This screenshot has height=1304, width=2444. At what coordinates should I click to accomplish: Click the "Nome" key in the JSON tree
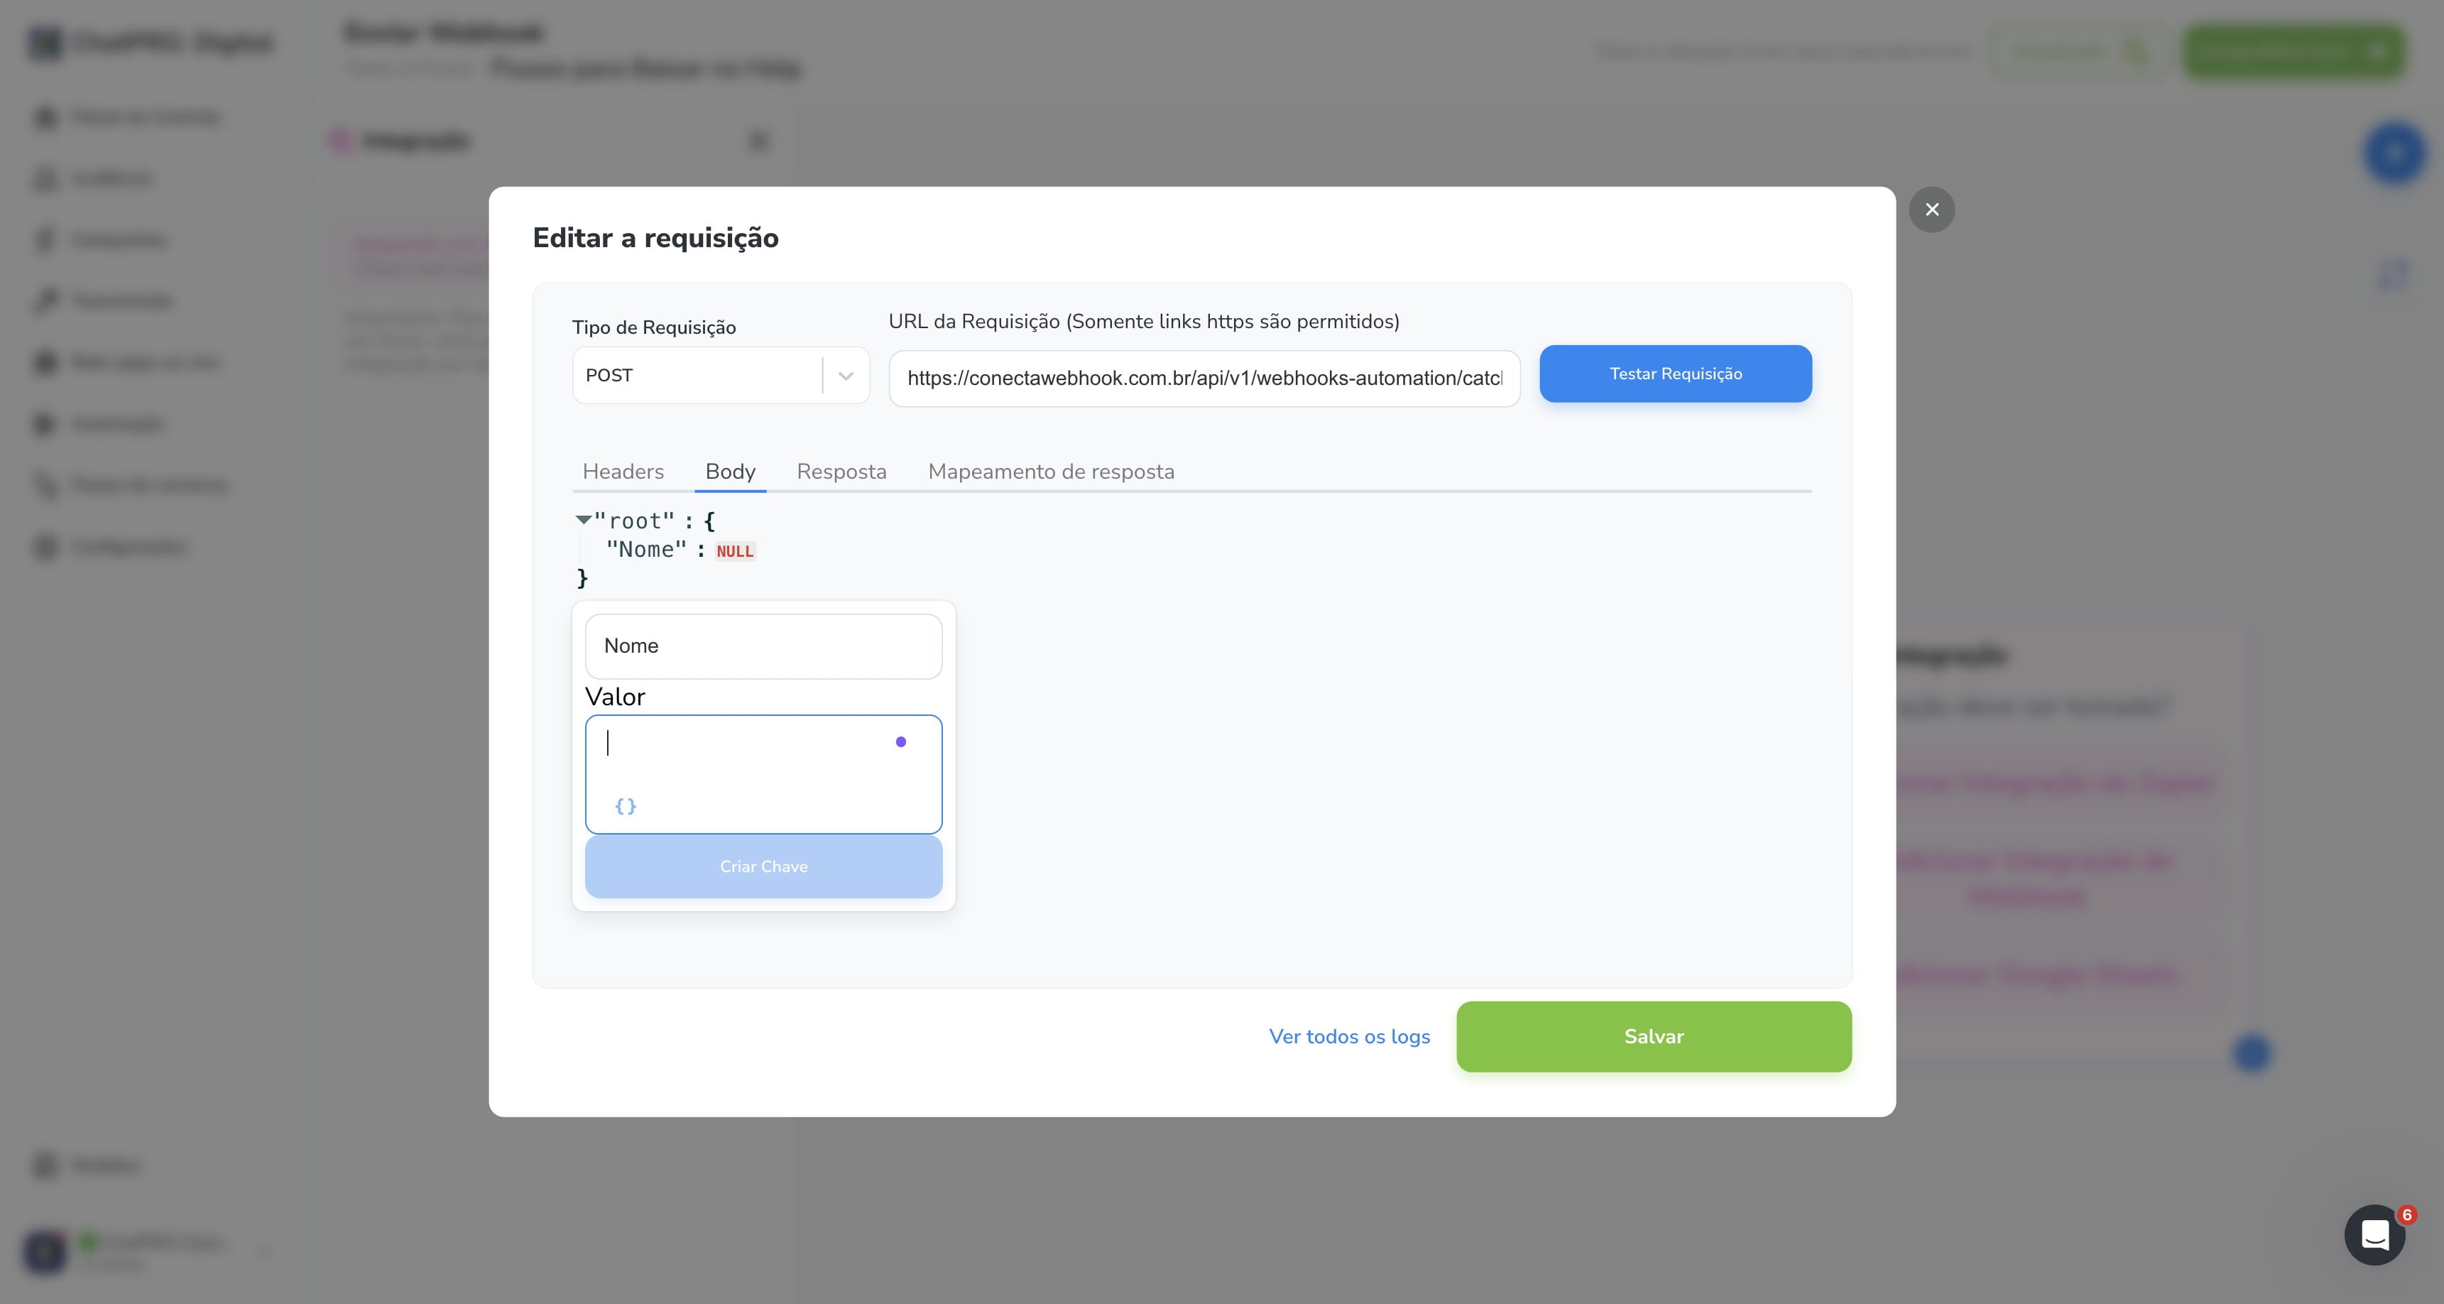point(646,550)
